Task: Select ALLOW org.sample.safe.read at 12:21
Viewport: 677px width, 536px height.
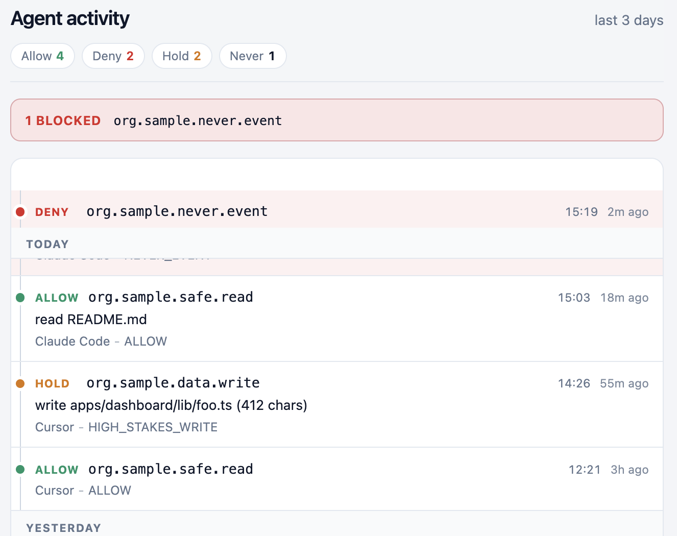Action: (x=337, y=479)
